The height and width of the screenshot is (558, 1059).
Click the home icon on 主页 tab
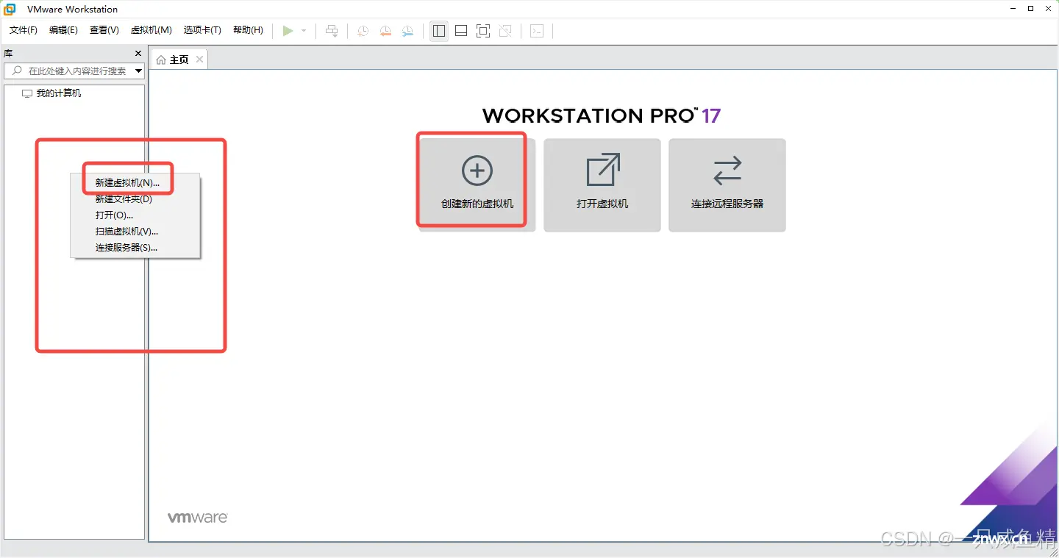pyautogui.click(x=161, y=60)
